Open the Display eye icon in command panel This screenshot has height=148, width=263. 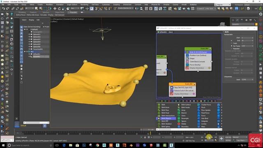click(x=251, y=20)
